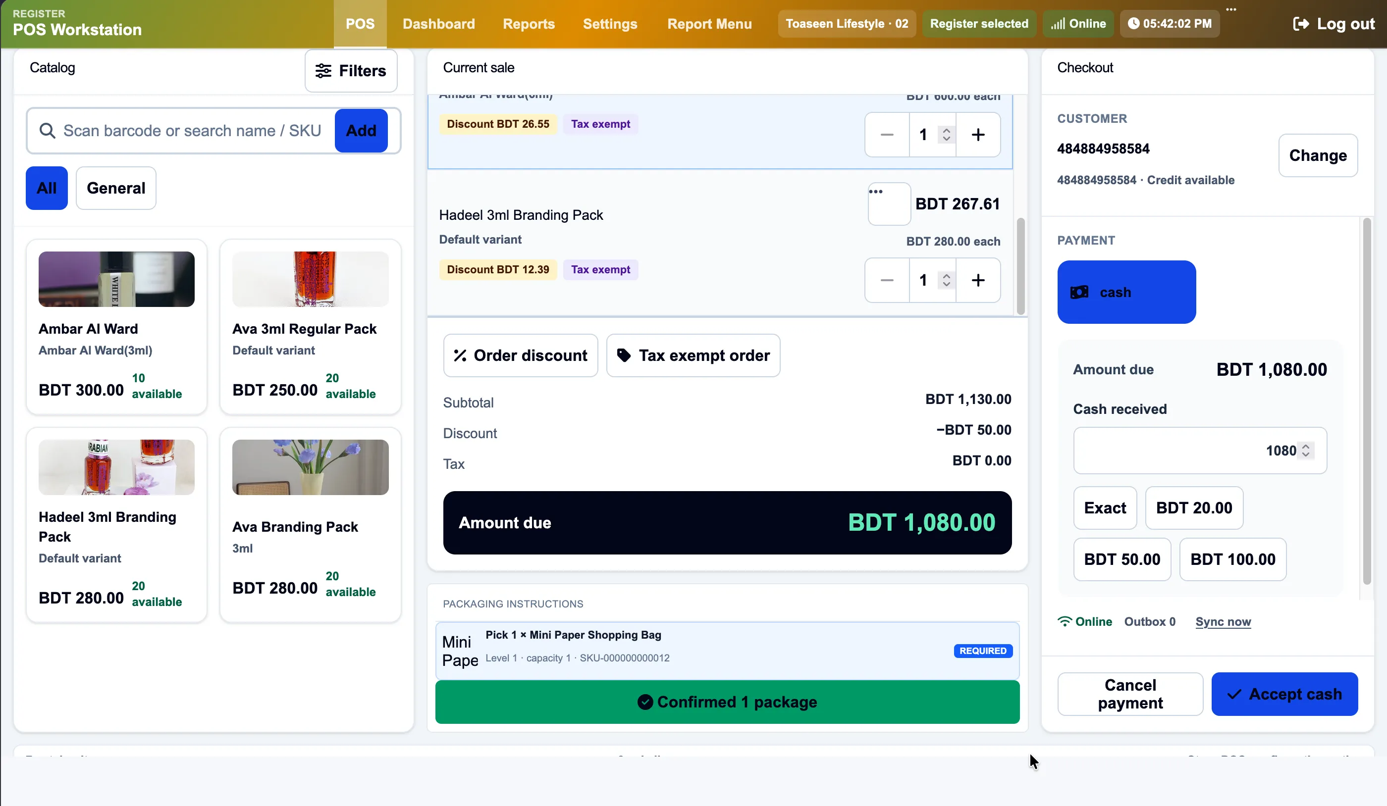Choose BDT 100.00 quick amount
1387x806 pixels.
1232,559
